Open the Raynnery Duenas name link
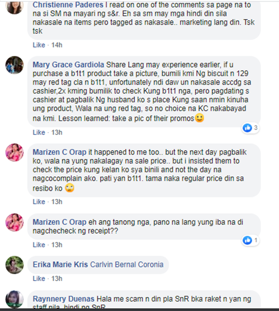279x311 pixels. (64, 299)
